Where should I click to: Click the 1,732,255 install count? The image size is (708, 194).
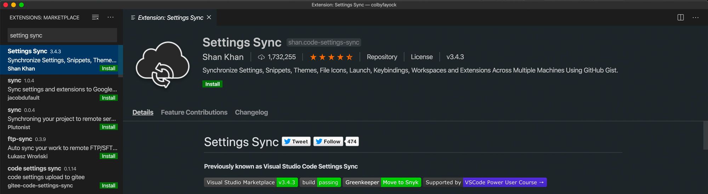pyautogui.click(x=282, y=57)
